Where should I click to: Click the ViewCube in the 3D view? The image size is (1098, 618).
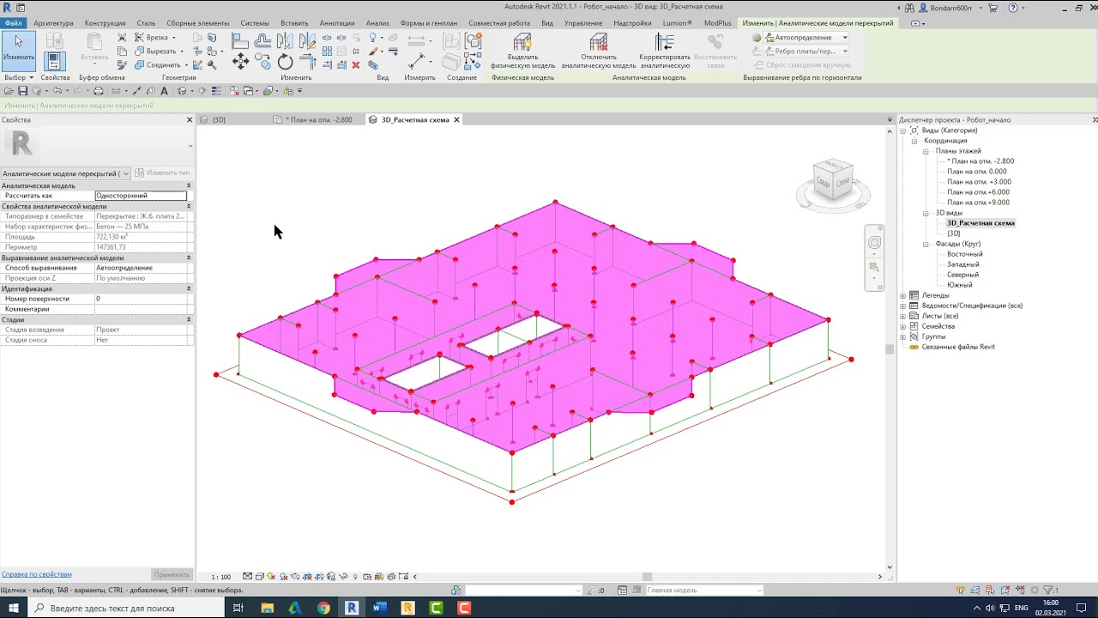(833, 181)
